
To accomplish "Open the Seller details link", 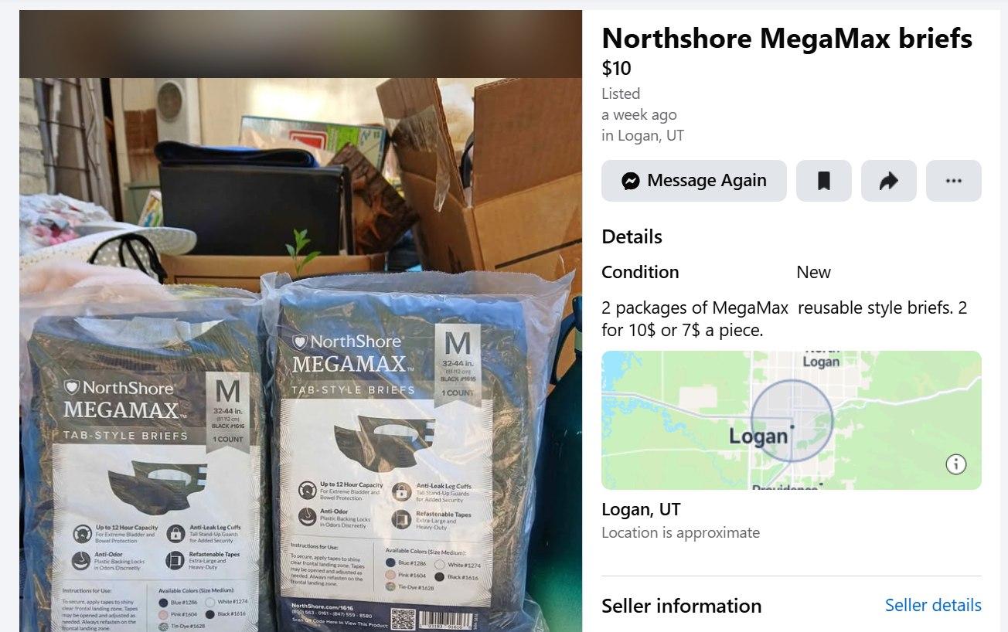I will click(933, 605).
